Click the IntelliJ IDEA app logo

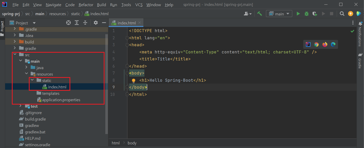[5, 5]
